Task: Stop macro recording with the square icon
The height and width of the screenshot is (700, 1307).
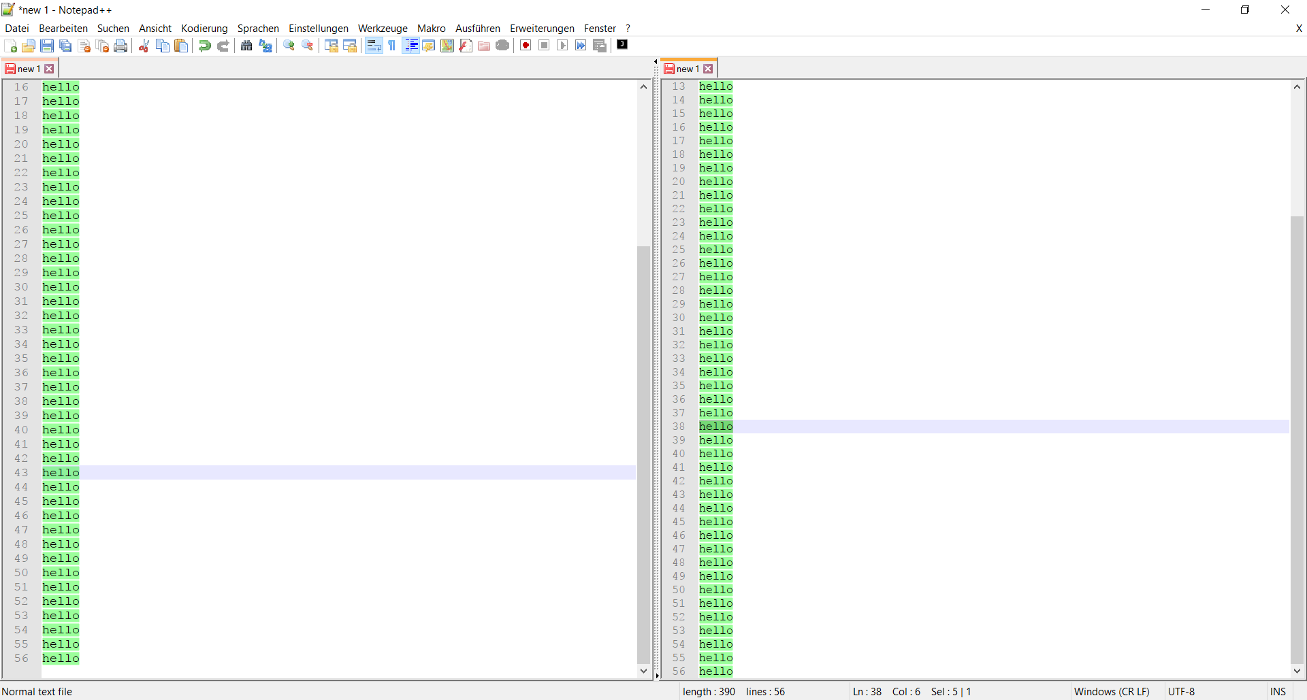Action: (544, 45)
